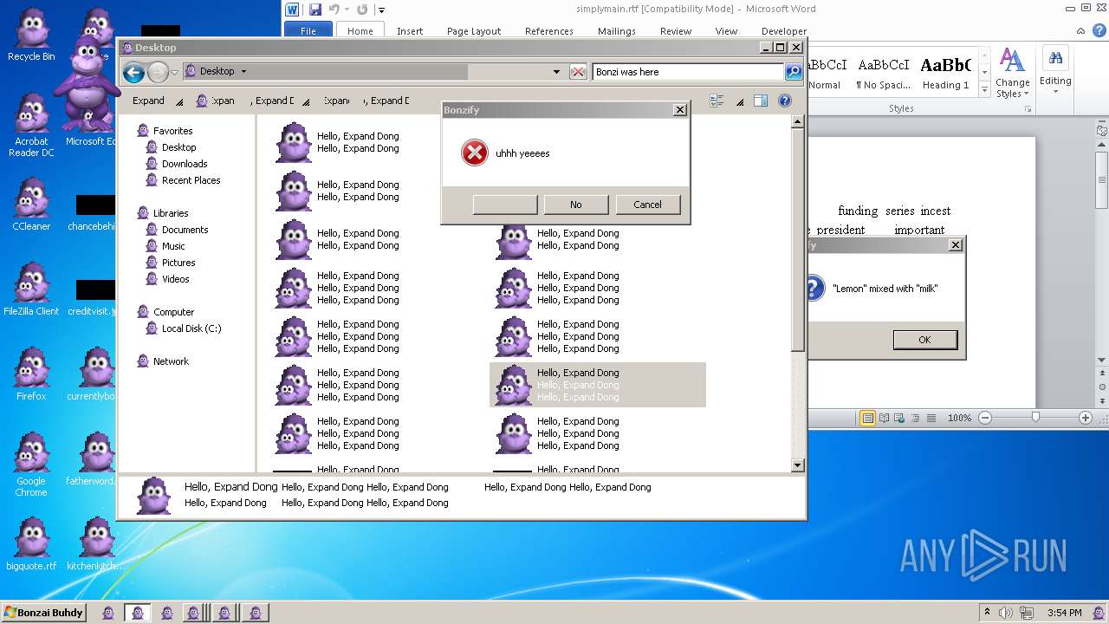The height and width of the screenshot is (624, 1109).
Task: Open Pictures library
Action: [178, 263]
